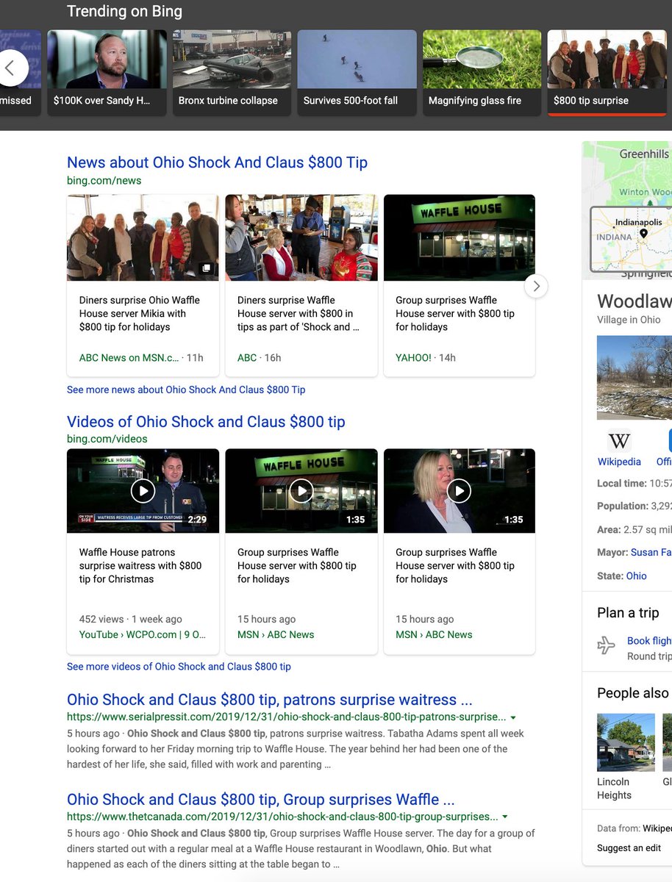The width and height of the screenshot is (672, 882).
Task: Open the news photo of diners seated at Waffle House
Action: 301,237
